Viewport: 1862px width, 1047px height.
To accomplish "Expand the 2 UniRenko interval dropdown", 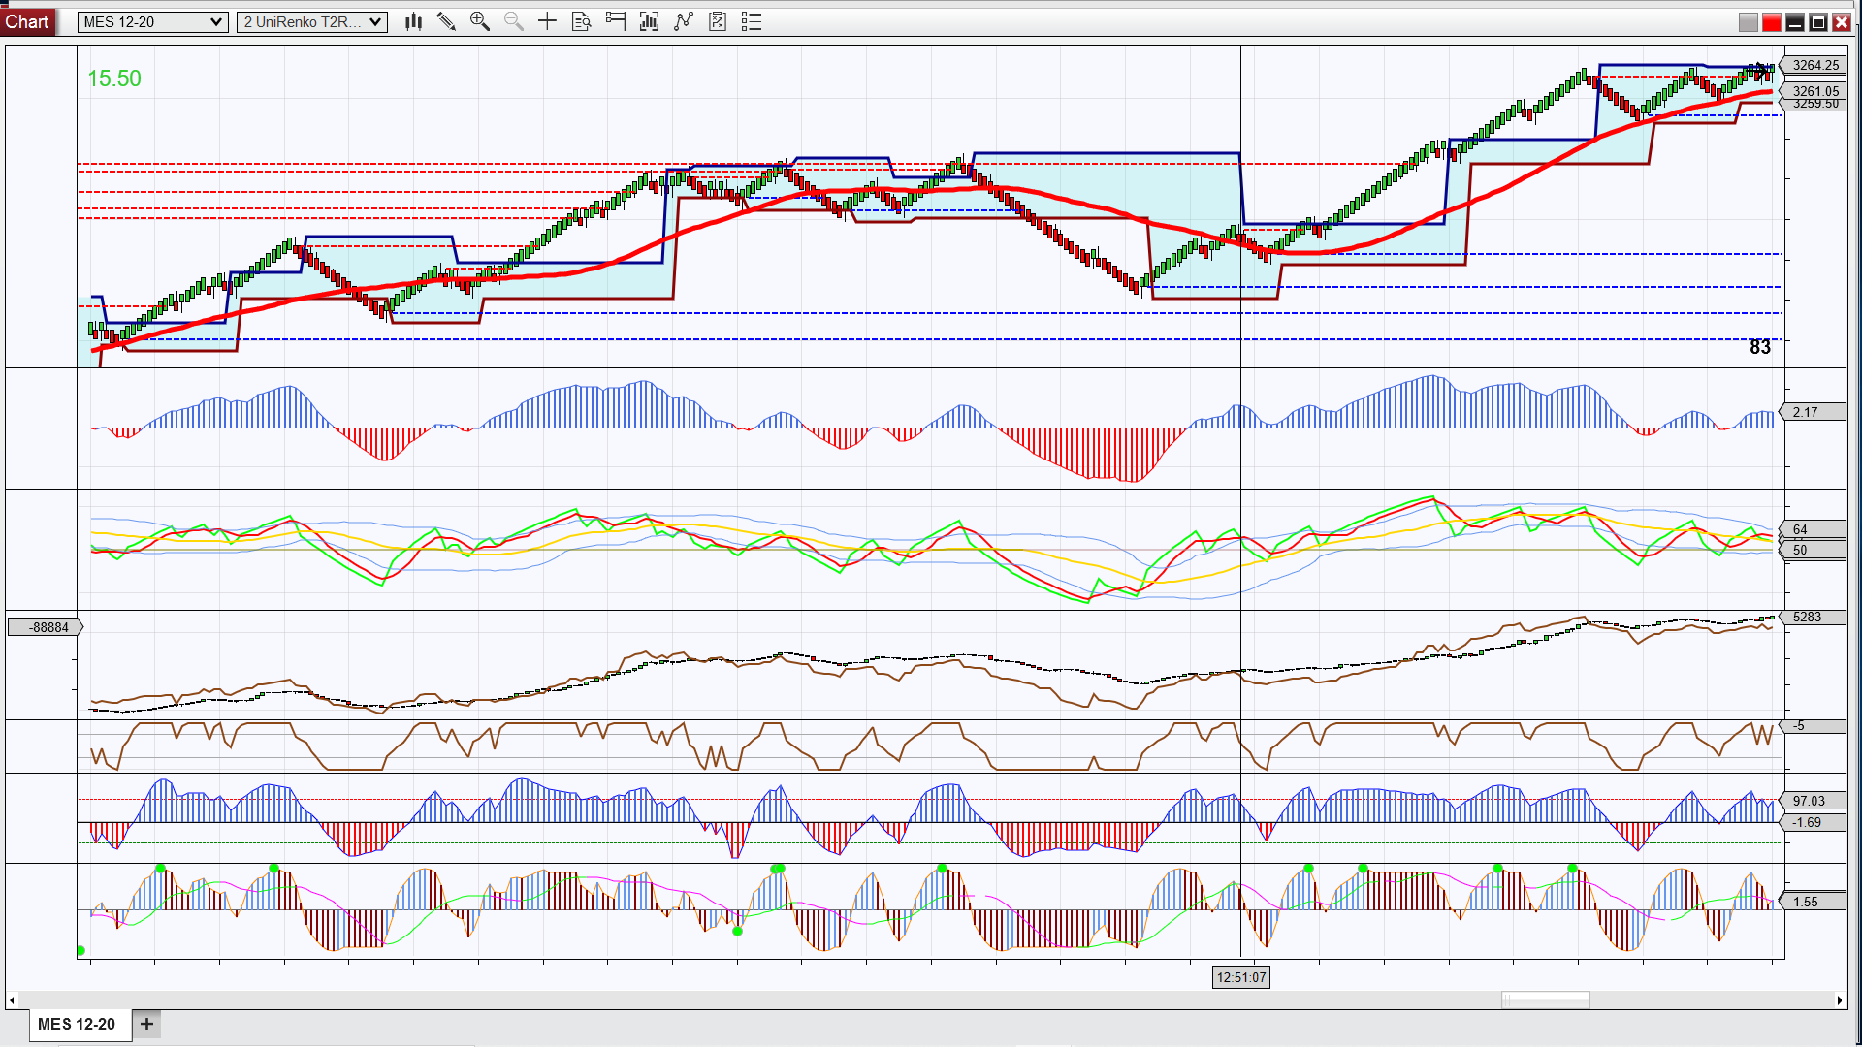I will click(312, 22).
